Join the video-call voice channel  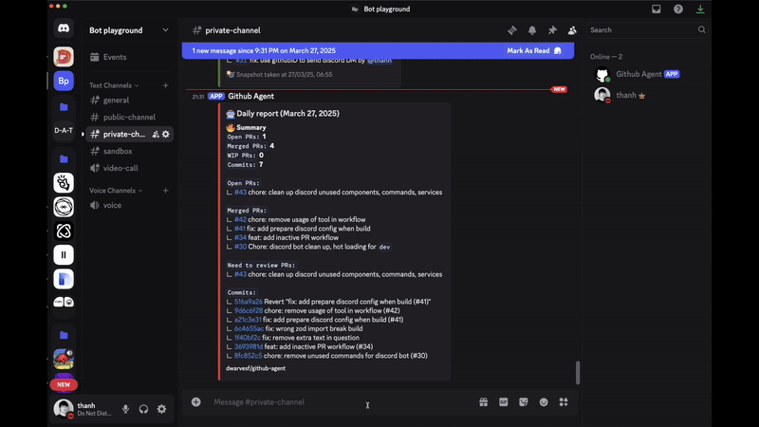(x=129, y=168)
